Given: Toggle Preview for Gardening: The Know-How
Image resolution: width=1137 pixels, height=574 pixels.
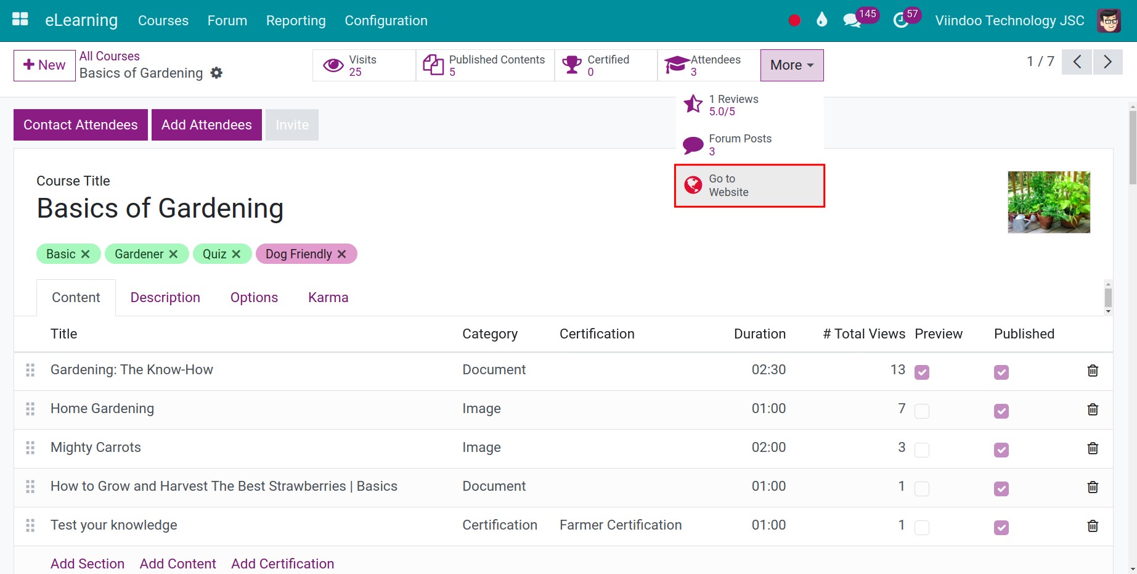Looking at the screenshot, I should pos(922,372).
